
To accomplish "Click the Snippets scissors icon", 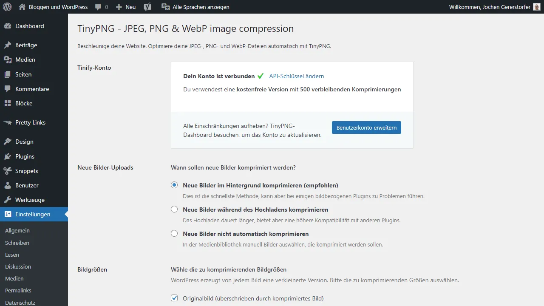I will click(8, 171).
